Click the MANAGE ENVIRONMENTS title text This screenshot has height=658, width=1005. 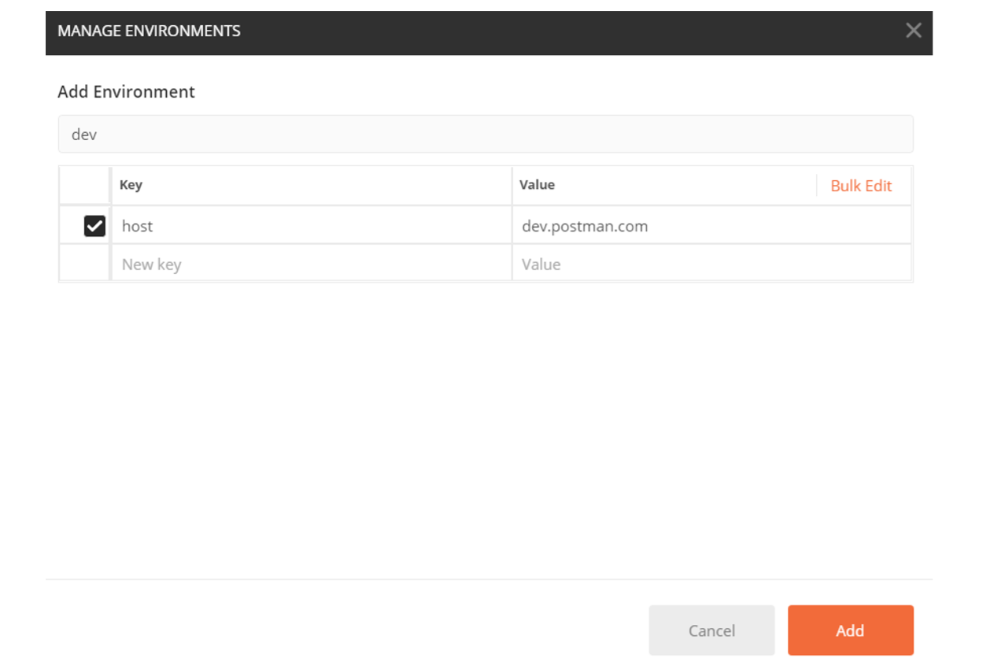[149, 31]
